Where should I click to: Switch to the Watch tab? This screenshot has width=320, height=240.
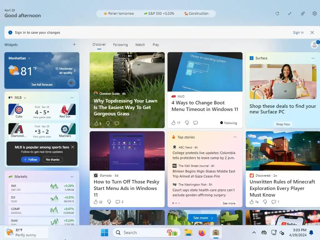coord(140,45)
